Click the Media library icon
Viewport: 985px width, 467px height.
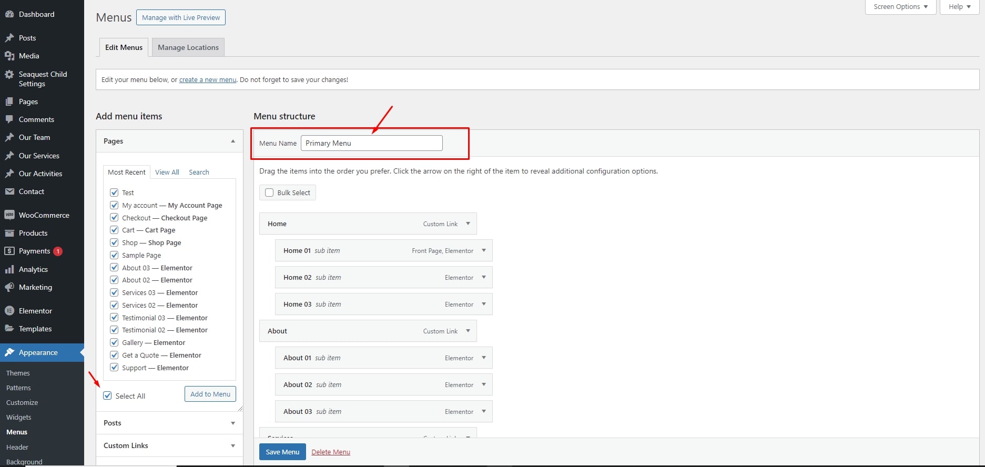9,56
